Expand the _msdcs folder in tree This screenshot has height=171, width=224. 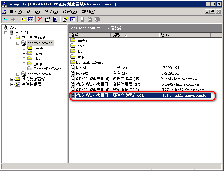point(24,48)
